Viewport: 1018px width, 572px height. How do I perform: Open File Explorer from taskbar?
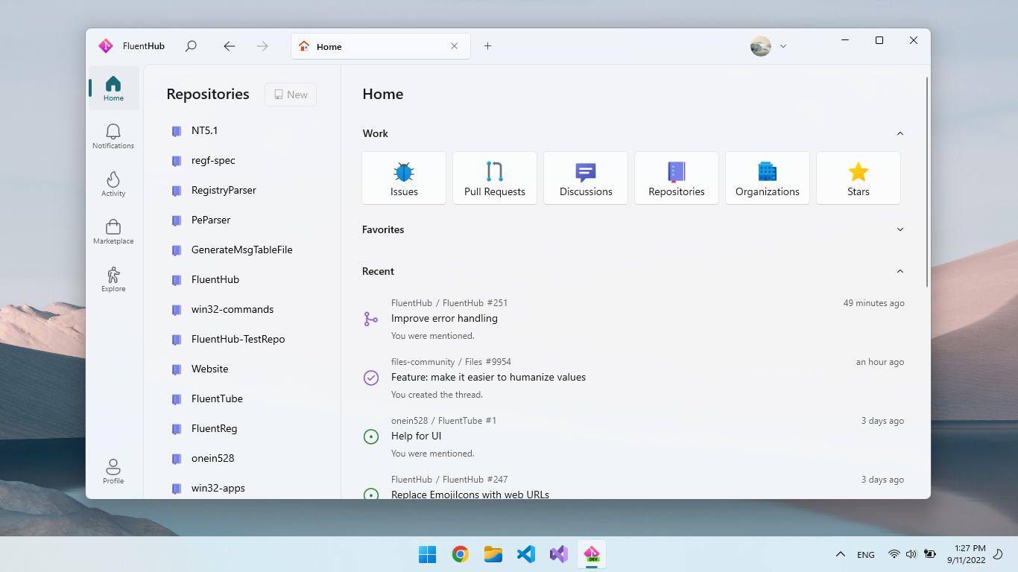click(x=493, y=554)
